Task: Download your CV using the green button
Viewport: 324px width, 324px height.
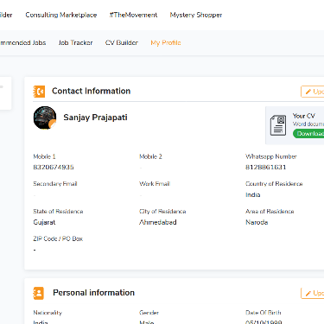Action: pyautogui.click(x=308, y=134)
